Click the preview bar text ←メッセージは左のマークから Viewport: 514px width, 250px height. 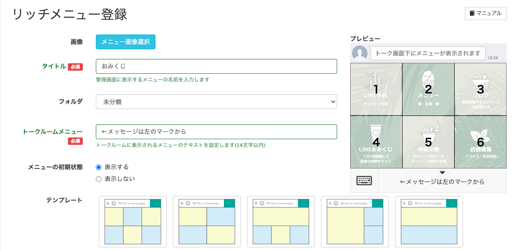click(442, 182)
